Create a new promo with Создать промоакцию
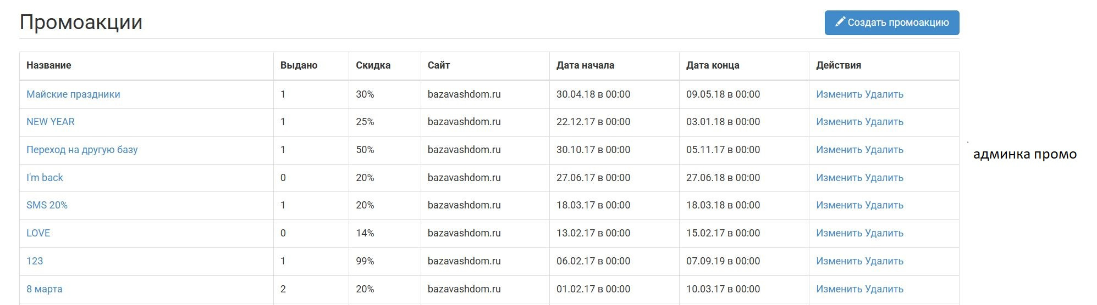 [x=892, y=22]
